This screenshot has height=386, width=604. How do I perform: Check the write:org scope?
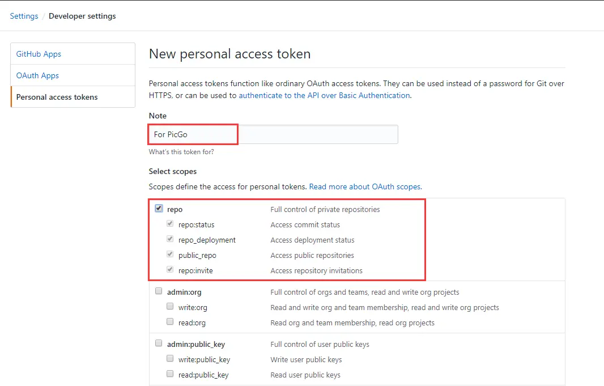point(170,307)
